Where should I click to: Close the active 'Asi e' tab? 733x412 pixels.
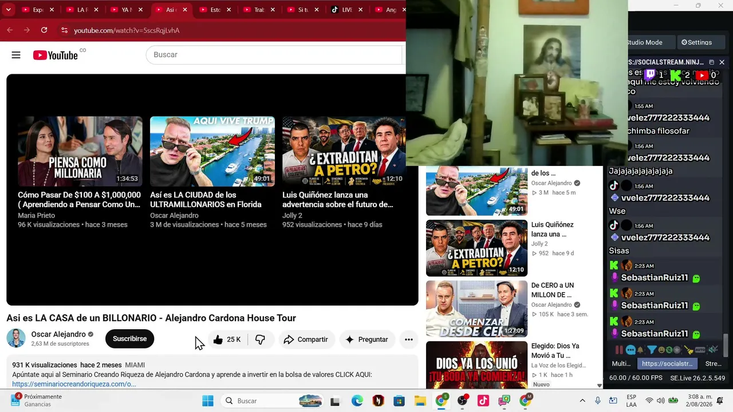pos(185,10)
